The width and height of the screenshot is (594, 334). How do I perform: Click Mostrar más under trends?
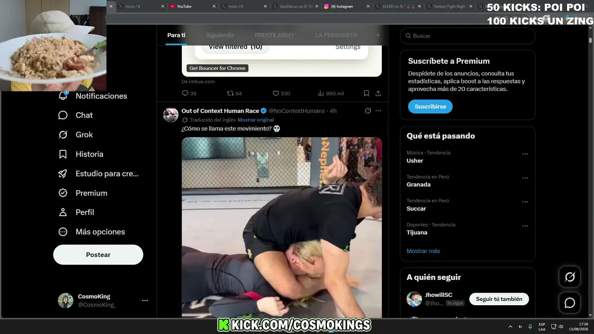coord(423,251)
